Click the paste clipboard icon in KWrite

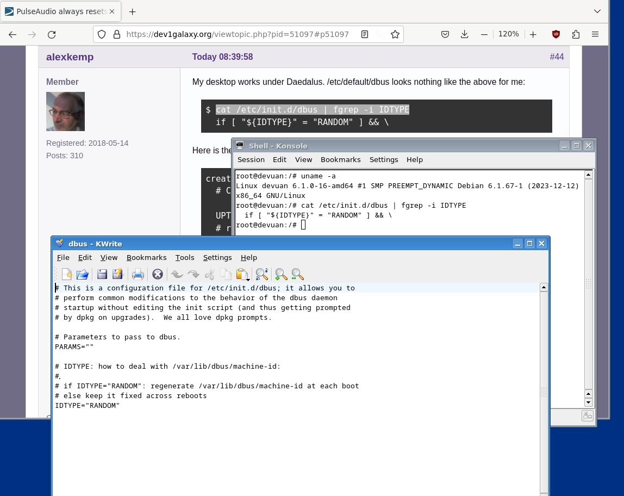click(242, 274)
